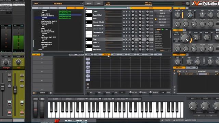The image size is (219, 123).
Task: Open the SHAPER module dropdown arrow
Action: click(x=187, y=55)
